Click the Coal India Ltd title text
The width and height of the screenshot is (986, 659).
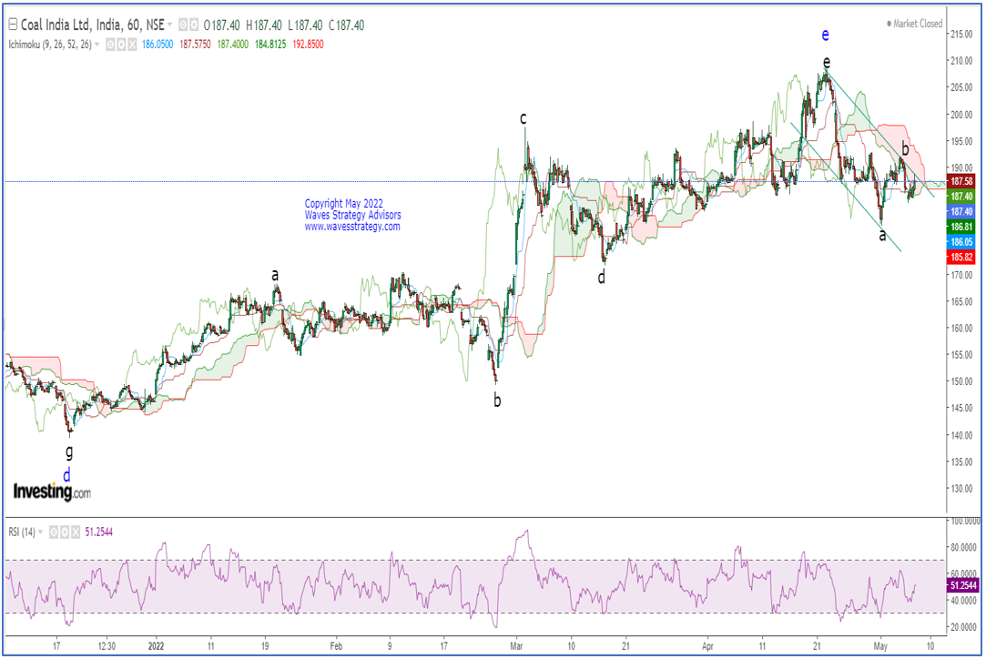click(x=56, y=25)
